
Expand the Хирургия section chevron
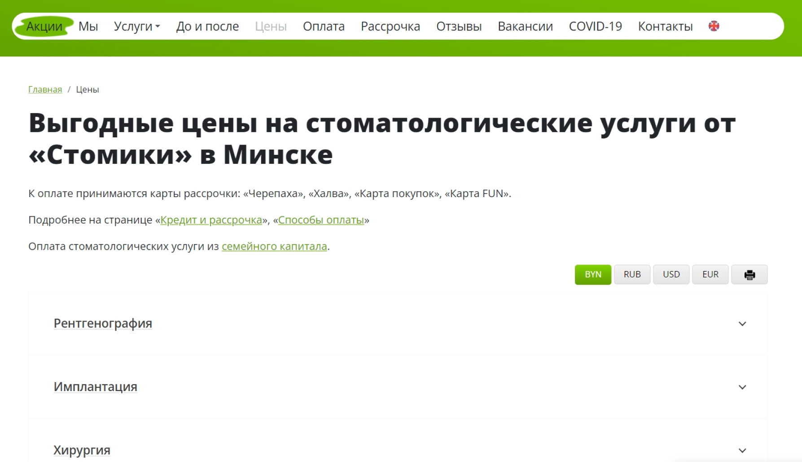pyautogui.click(x=742, y=450)
